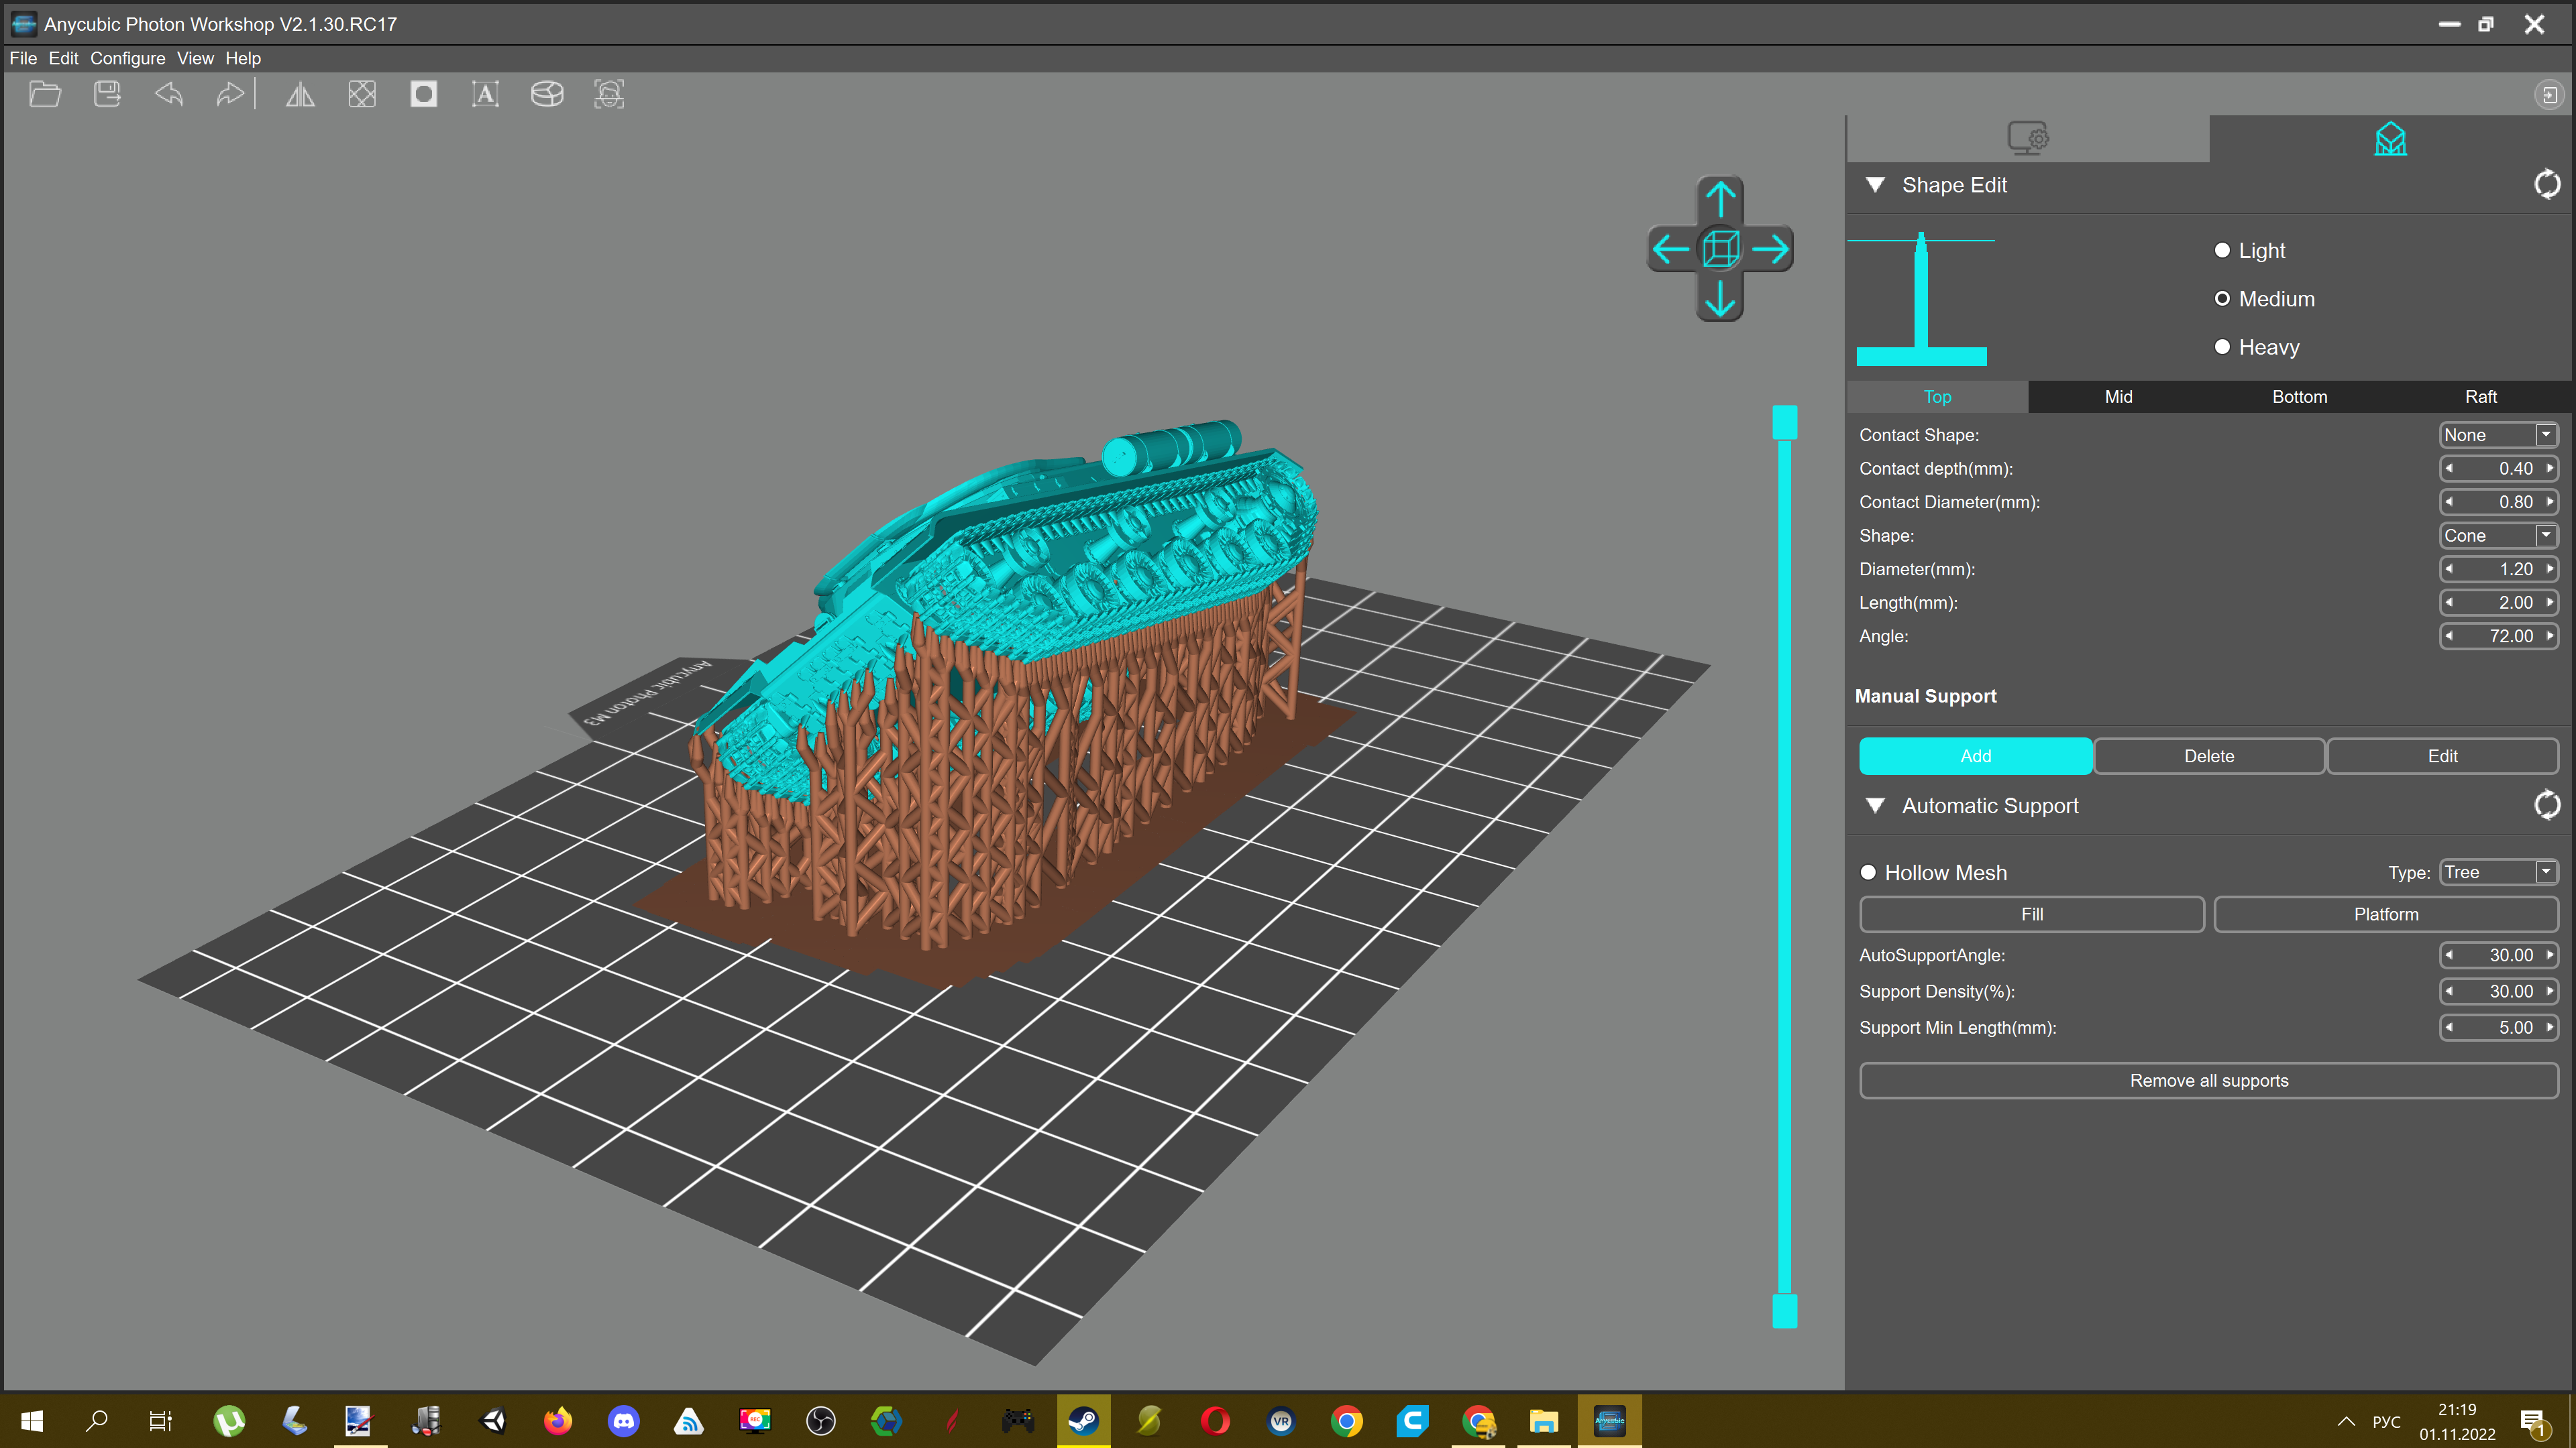Collapse the Automatic Support section
The height and width of the screenshot is (1448, 2576).
tap(1875, 805)
